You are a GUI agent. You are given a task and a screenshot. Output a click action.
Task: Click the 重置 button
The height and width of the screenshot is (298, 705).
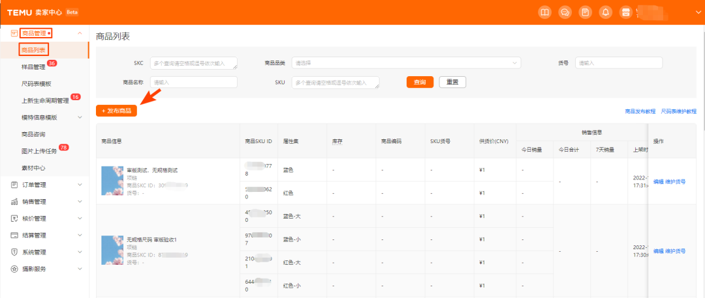point(452,82)
